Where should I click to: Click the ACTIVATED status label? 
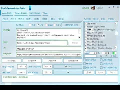coord(86,8)
